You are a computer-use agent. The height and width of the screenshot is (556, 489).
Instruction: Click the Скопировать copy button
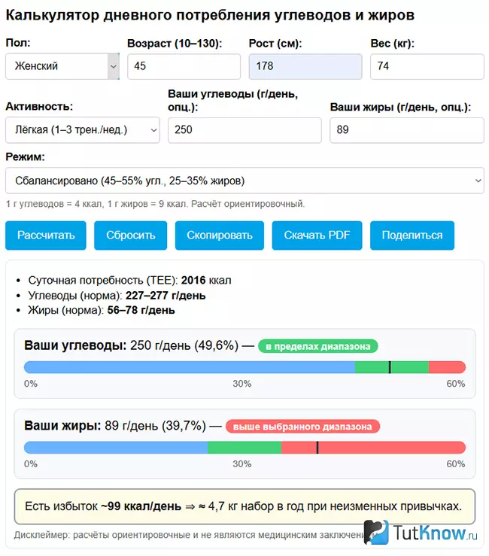(220, 235)
